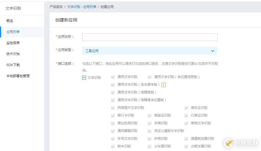Click the 创建新应用 heading
This screenshot has width=261, height=151.
(66, 20)
